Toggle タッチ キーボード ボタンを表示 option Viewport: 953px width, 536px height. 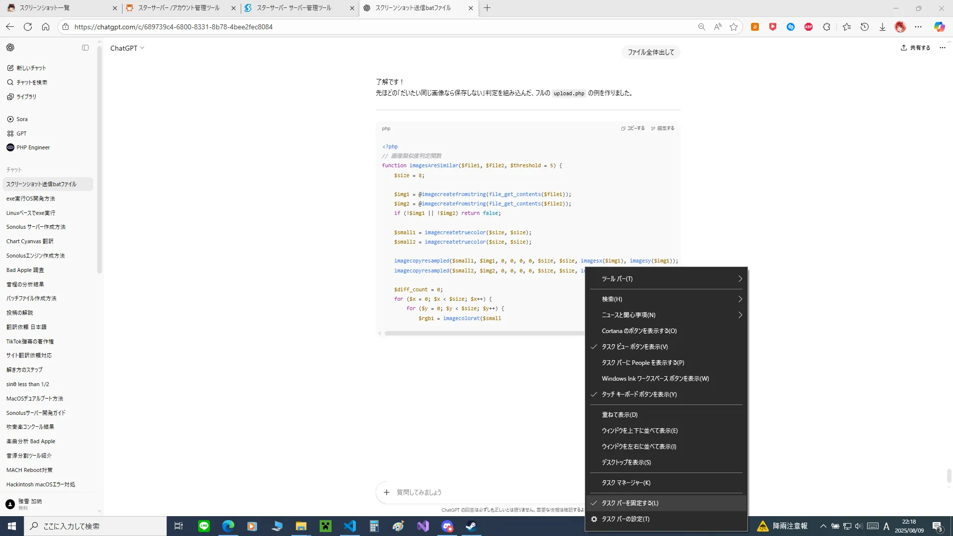(x=639, y=395)
